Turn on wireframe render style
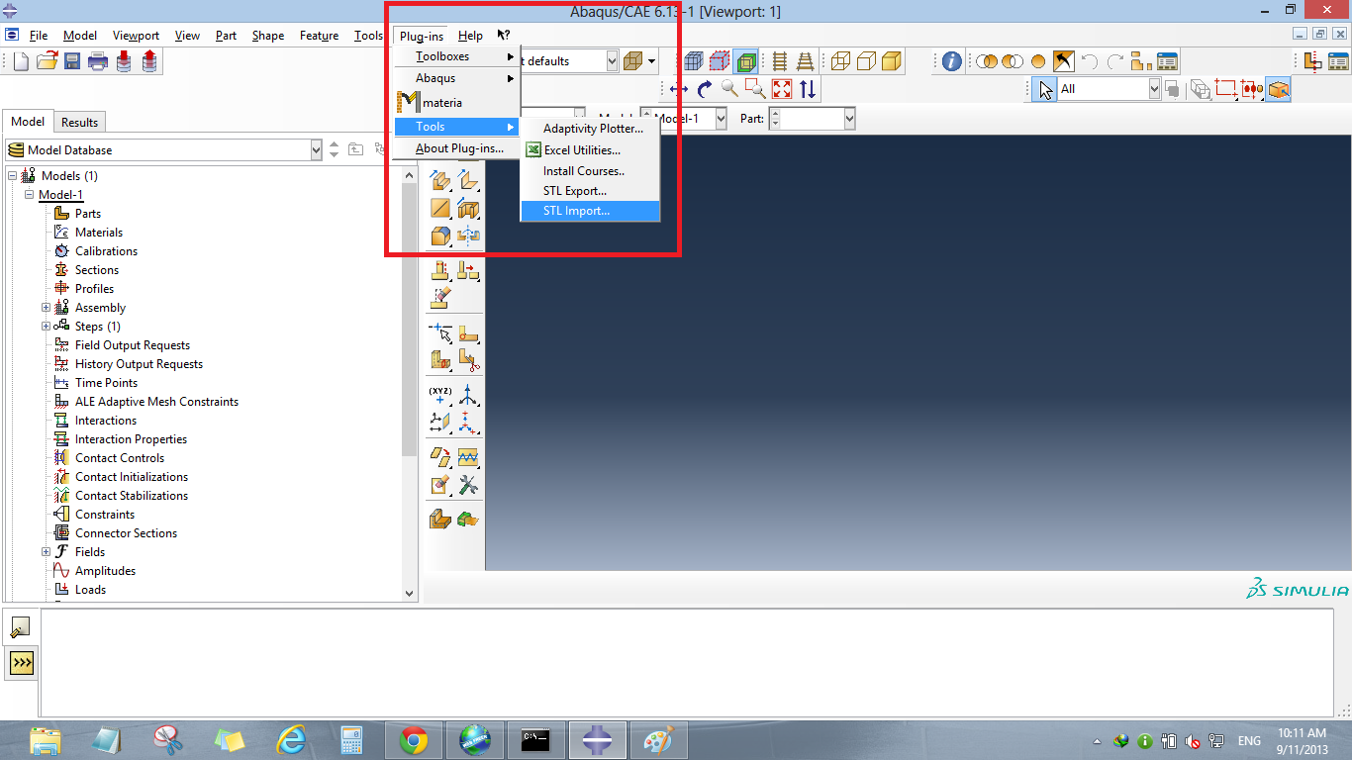 click(x=840, y=61)
